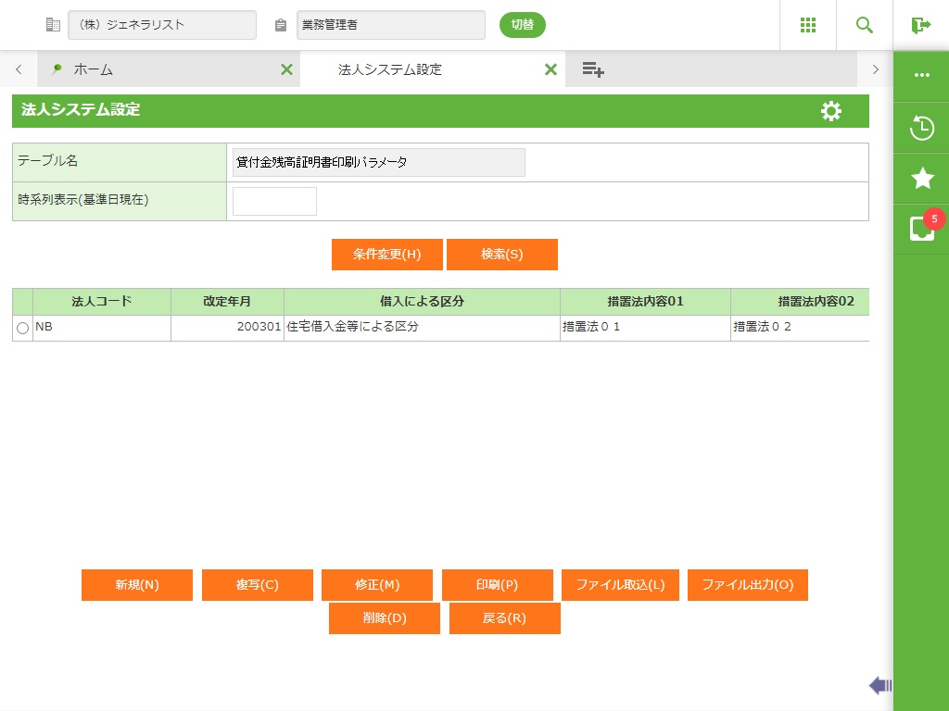Collapse sidebar with purple arrow icon
The image size is (949, 711).
(x=879, y=685)
